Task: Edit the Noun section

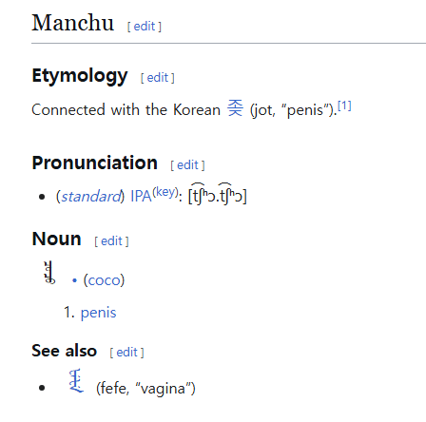Action: pyautogui.click(x=111, y=241)
